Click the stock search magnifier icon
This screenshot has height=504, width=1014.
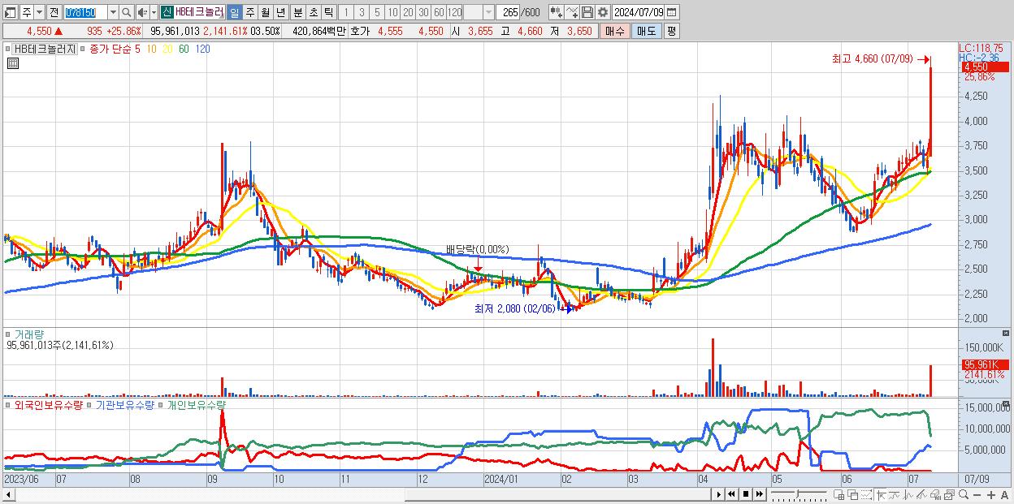point(127,12)
